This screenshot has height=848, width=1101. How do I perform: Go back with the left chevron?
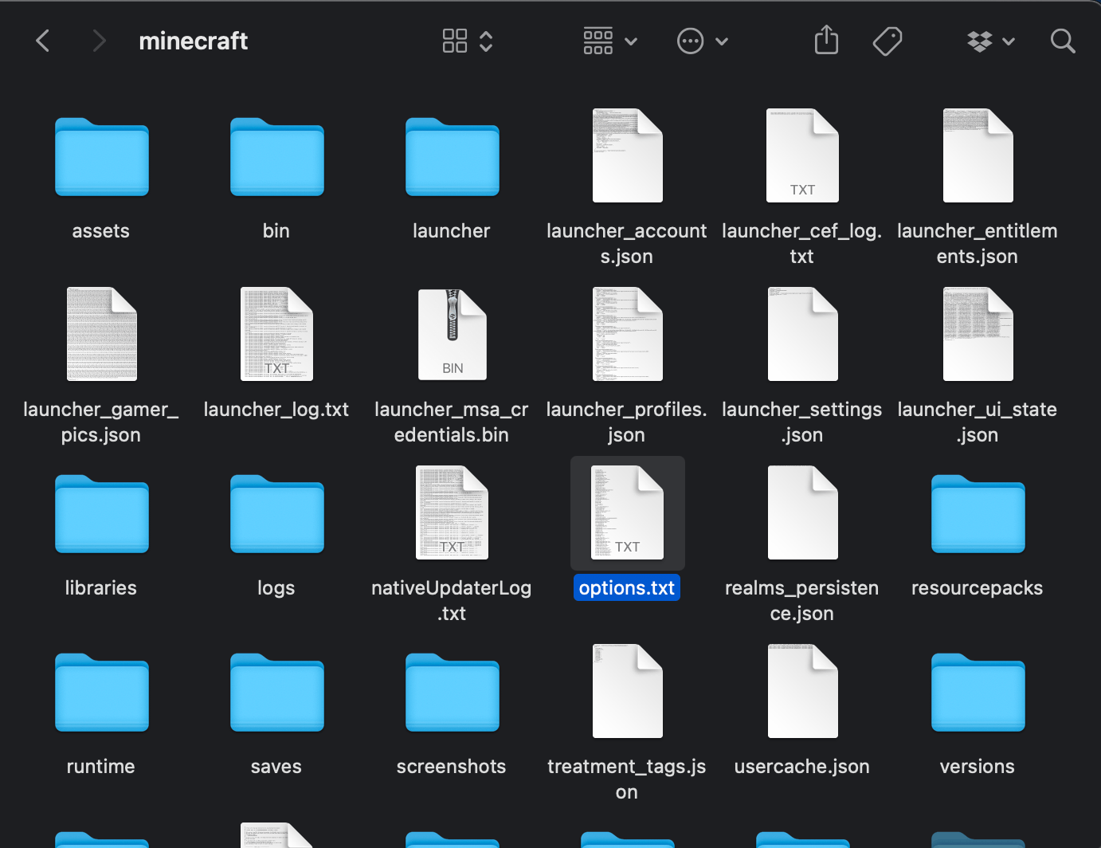[x=43, y=41]
